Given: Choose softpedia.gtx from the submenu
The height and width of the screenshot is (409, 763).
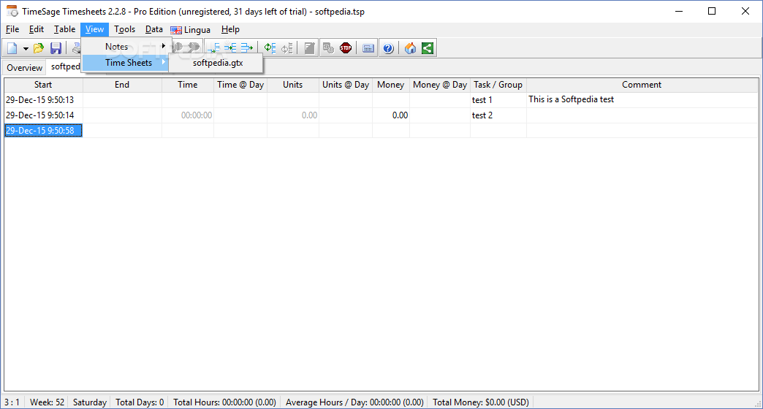Looking at the screenshot, I should [217, 63].
